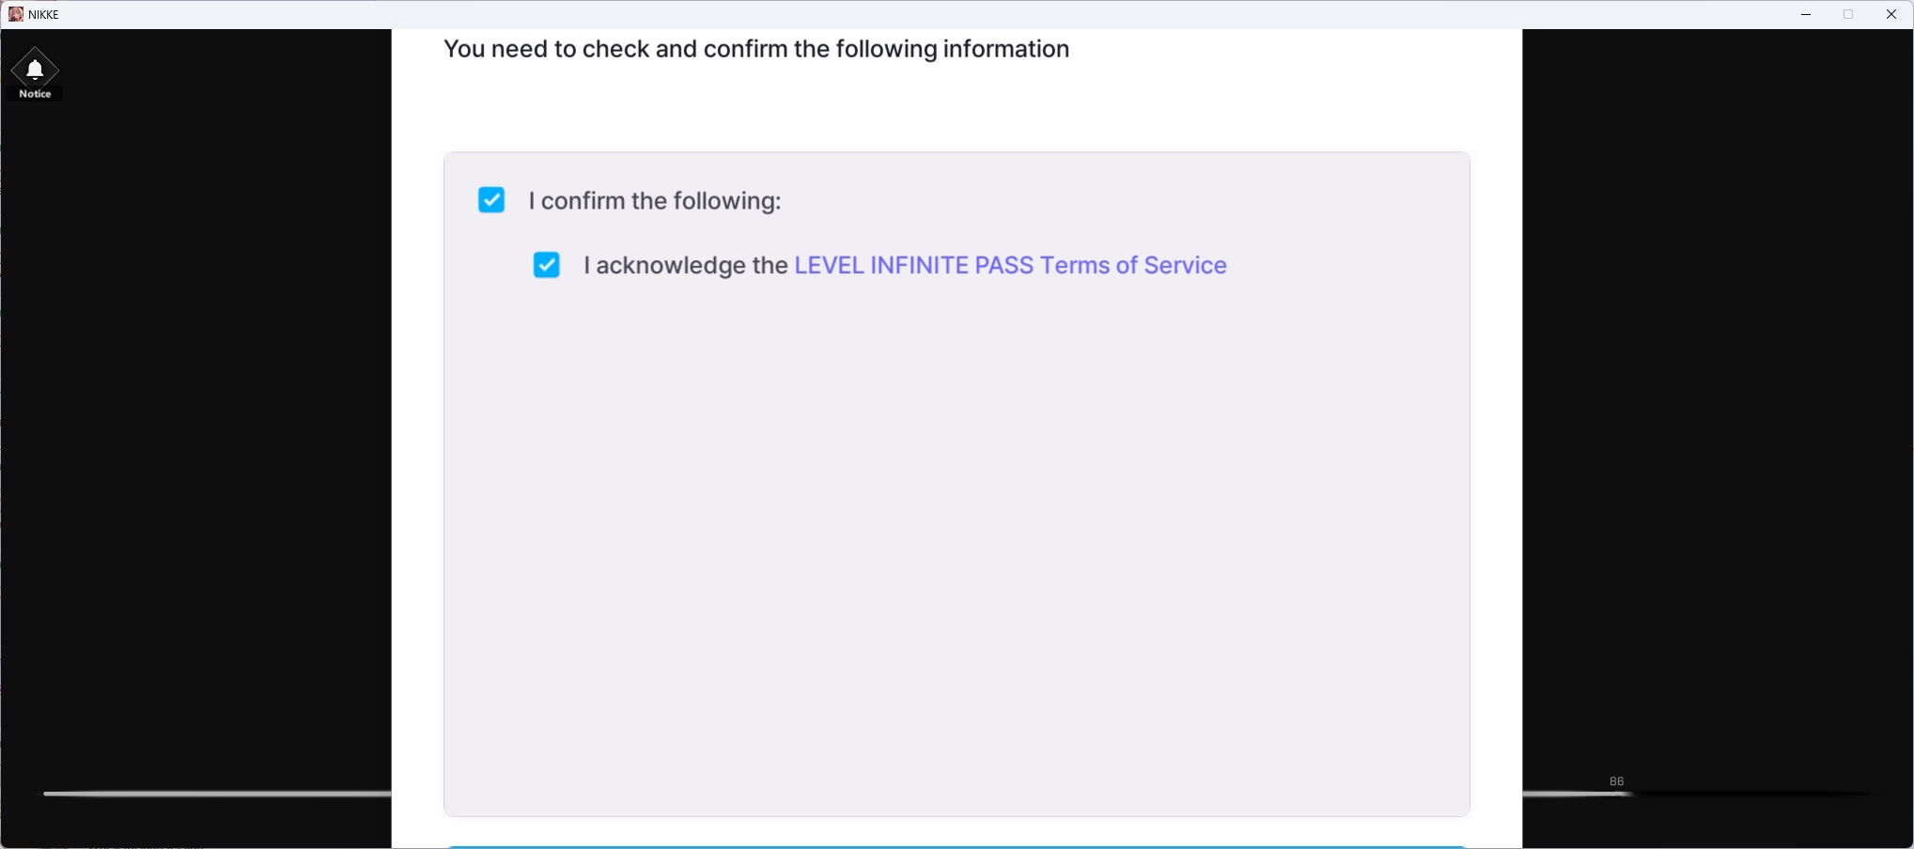Viewport: 1914px width, 849px height.
Task: Close the NIKKE window
Action: [1891, 14]
